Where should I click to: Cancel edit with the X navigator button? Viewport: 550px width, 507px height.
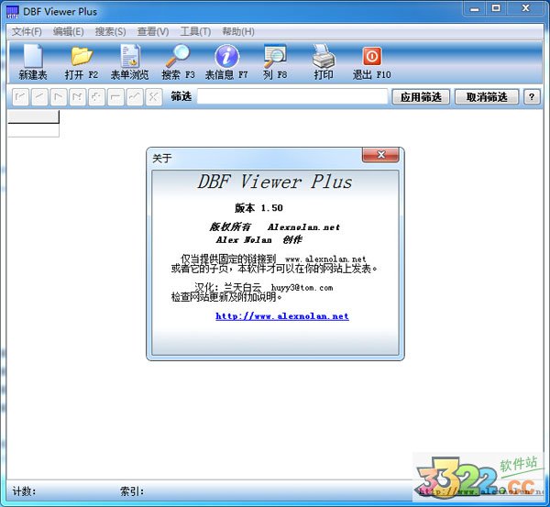[153, 97]
